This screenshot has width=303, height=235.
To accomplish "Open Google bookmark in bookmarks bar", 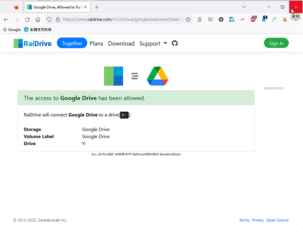I will 12,30.
